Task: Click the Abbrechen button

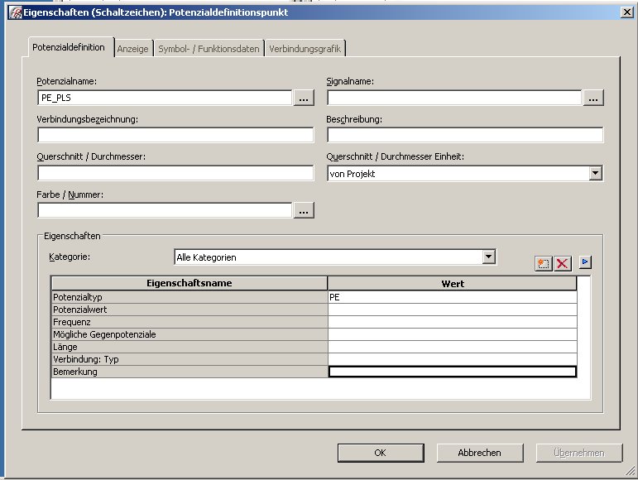Action: pos(480,453)
